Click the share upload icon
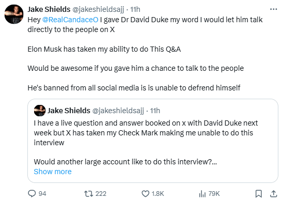This screenshot has height=200, width=282. coord(273,194)
